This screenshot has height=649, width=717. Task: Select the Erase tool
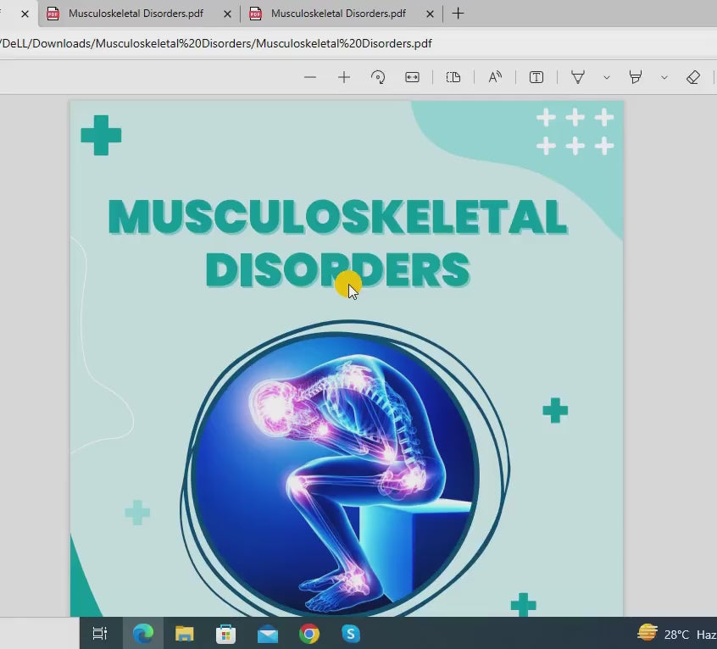693,77
